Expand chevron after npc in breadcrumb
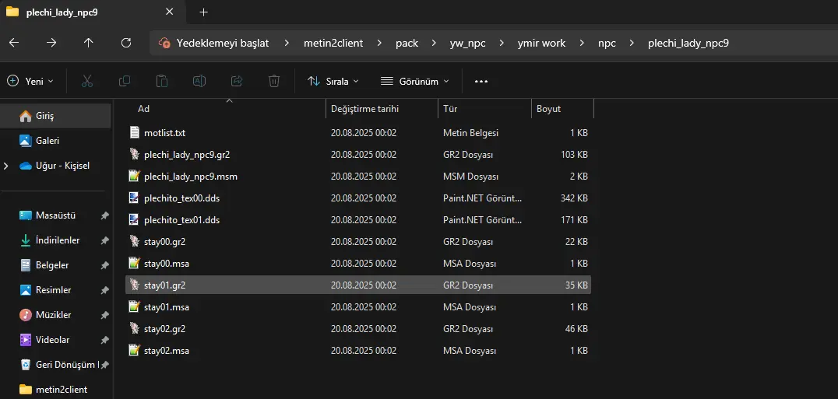Screen dimensions: 838x399 coord(632,44)
